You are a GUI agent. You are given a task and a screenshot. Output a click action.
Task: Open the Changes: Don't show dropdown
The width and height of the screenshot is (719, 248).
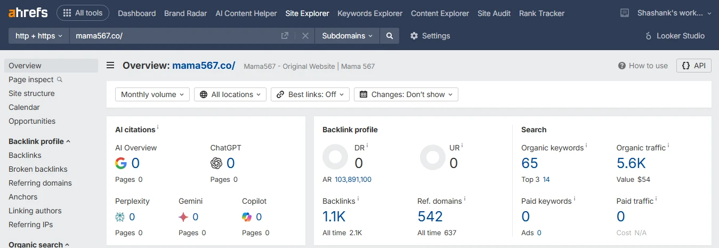click(406, 94)
